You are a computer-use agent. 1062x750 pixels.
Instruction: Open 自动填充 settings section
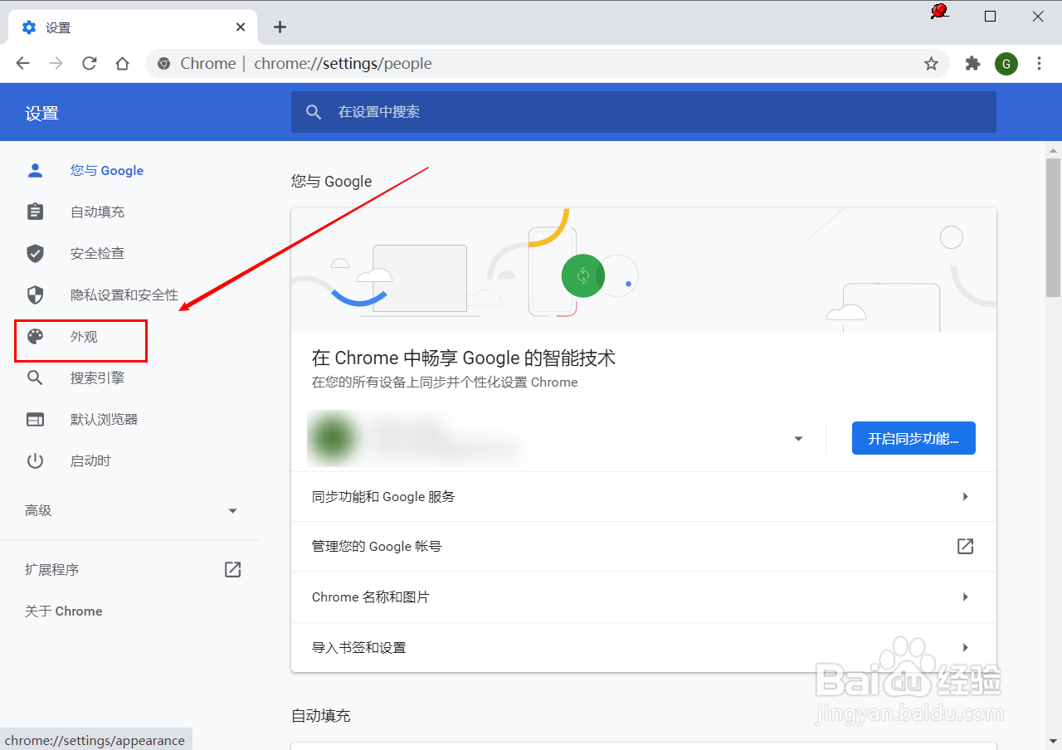97,212
